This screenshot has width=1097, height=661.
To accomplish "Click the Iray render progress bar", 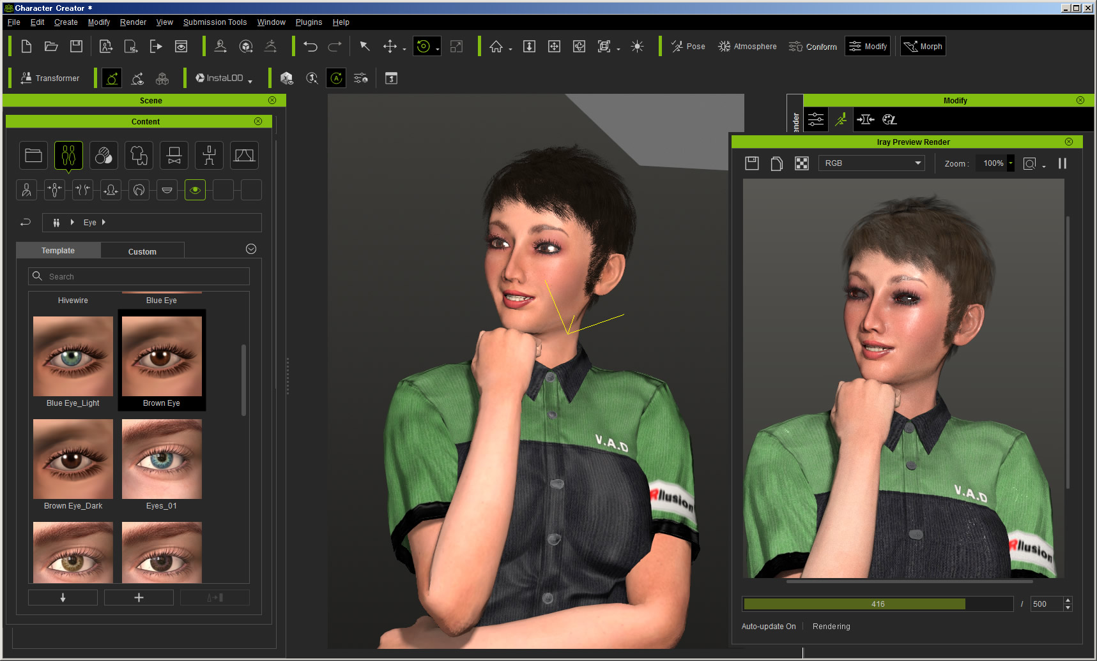I will [x=877, y=604].
